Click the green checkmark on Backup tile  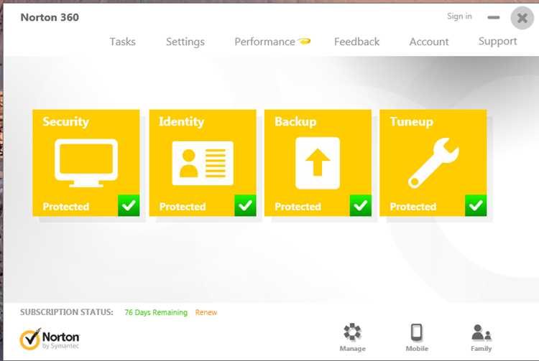point(361,205)
